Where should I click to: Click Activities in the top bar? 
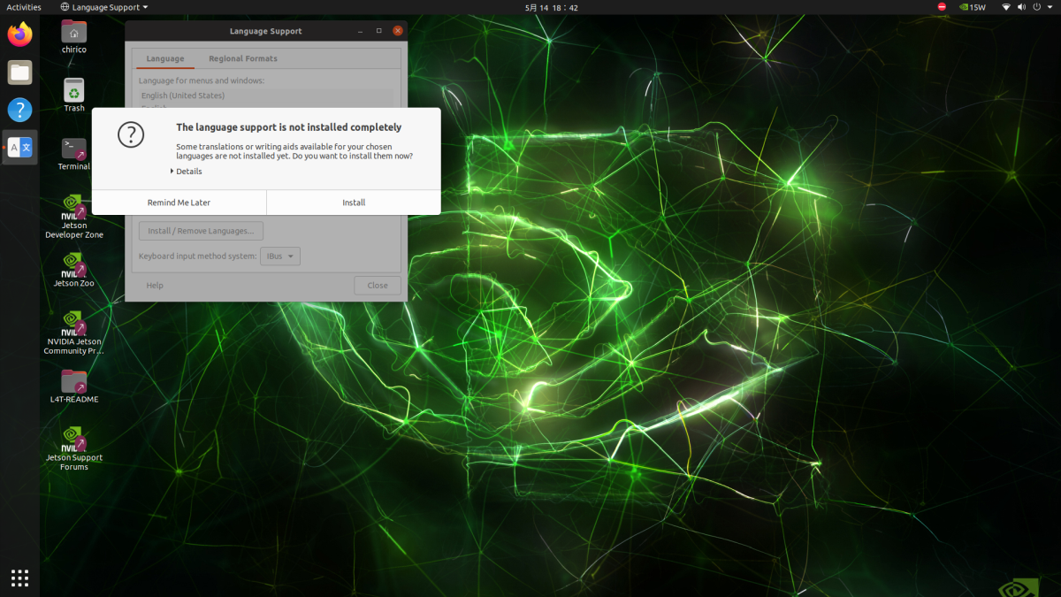24,7
